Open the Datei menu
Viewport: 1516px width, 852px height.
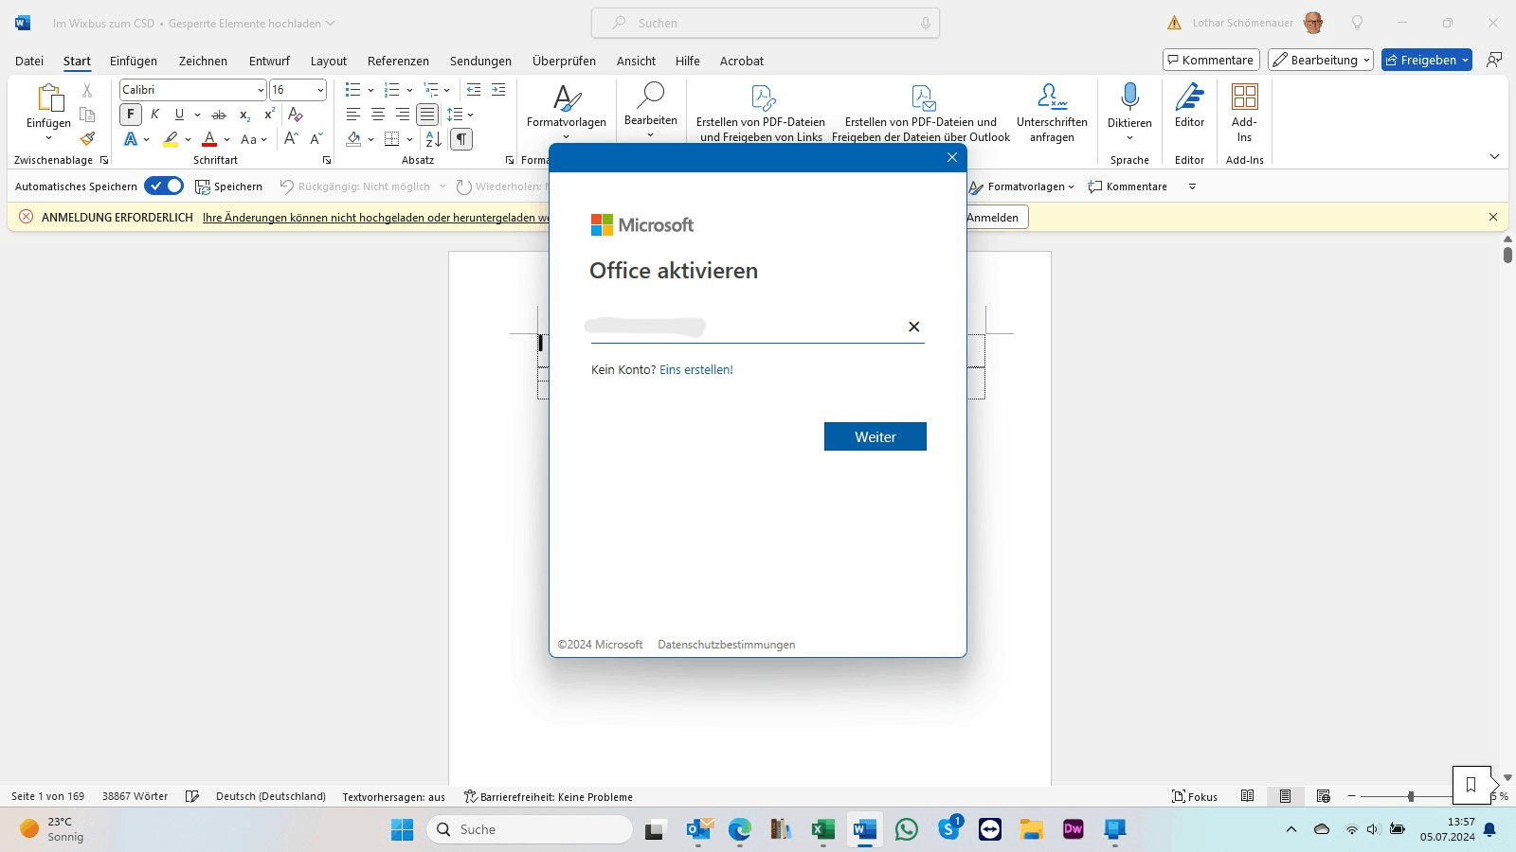29,61
